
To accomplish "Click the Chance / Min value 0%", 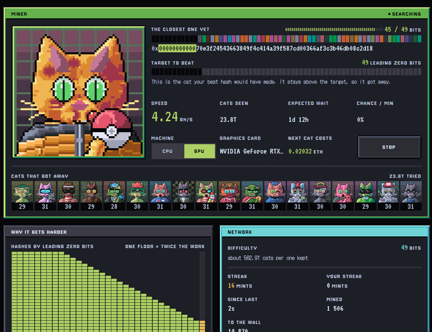I will tap(360, 120).
